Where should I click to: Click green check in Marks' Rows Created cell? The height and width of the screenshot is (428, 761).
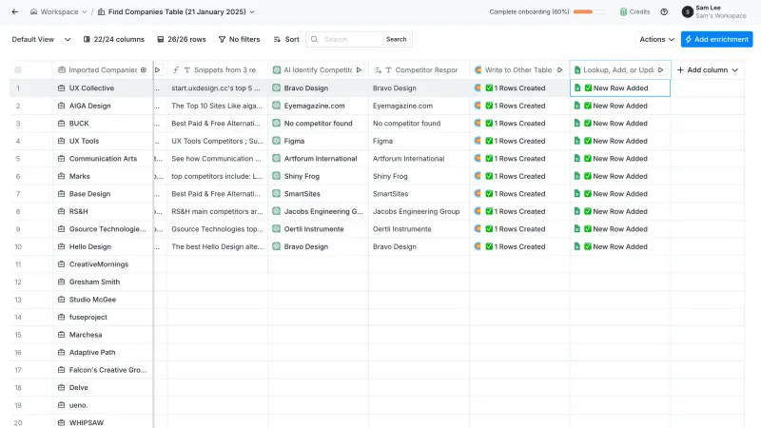(x=489, y=176)
